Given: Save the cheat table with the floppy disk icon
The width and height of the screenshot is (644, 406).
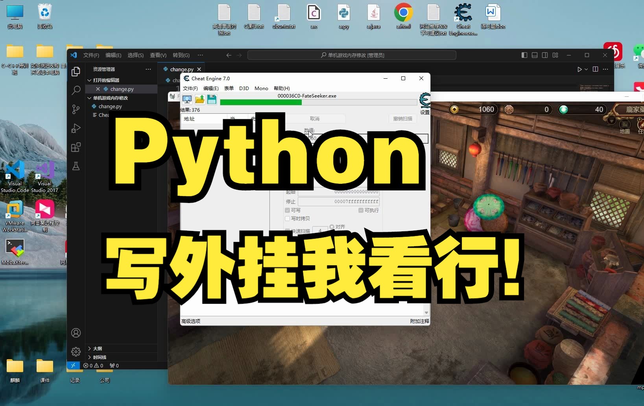Looking at the screenshot, I should coord(212,99).
